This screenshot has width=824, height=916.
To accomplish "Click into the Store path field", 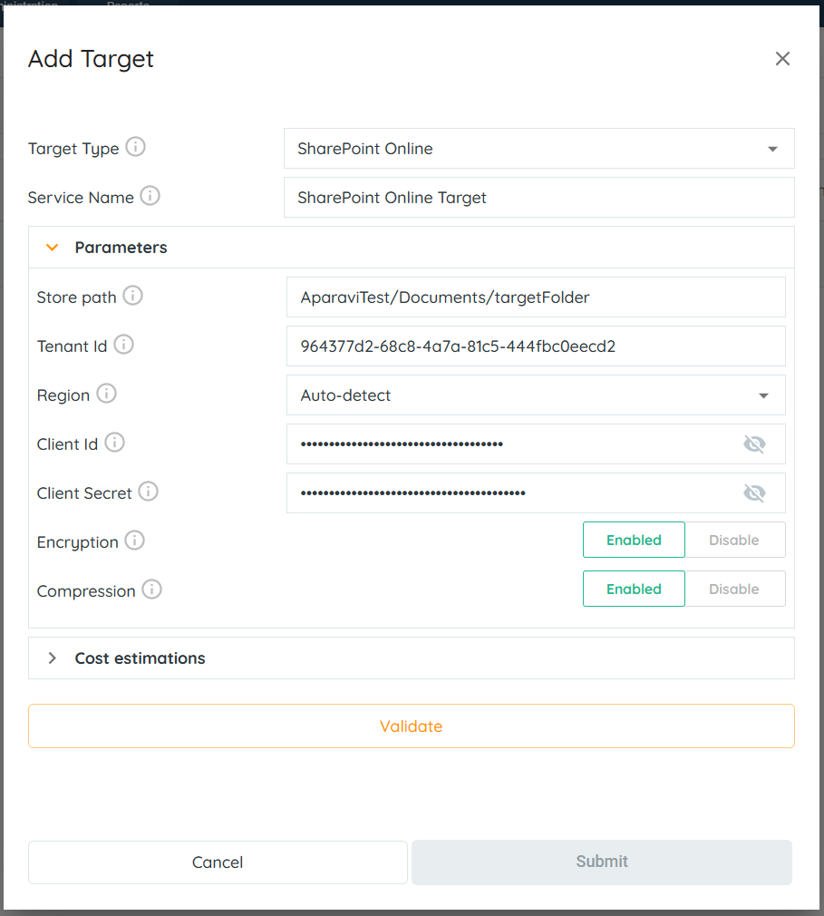I will [535, 297].
